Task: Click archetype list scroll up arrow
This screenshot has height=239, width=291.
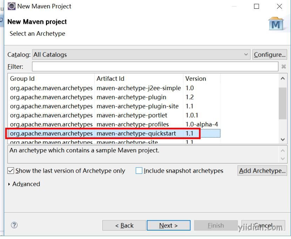Action: [x=283, y=78]
